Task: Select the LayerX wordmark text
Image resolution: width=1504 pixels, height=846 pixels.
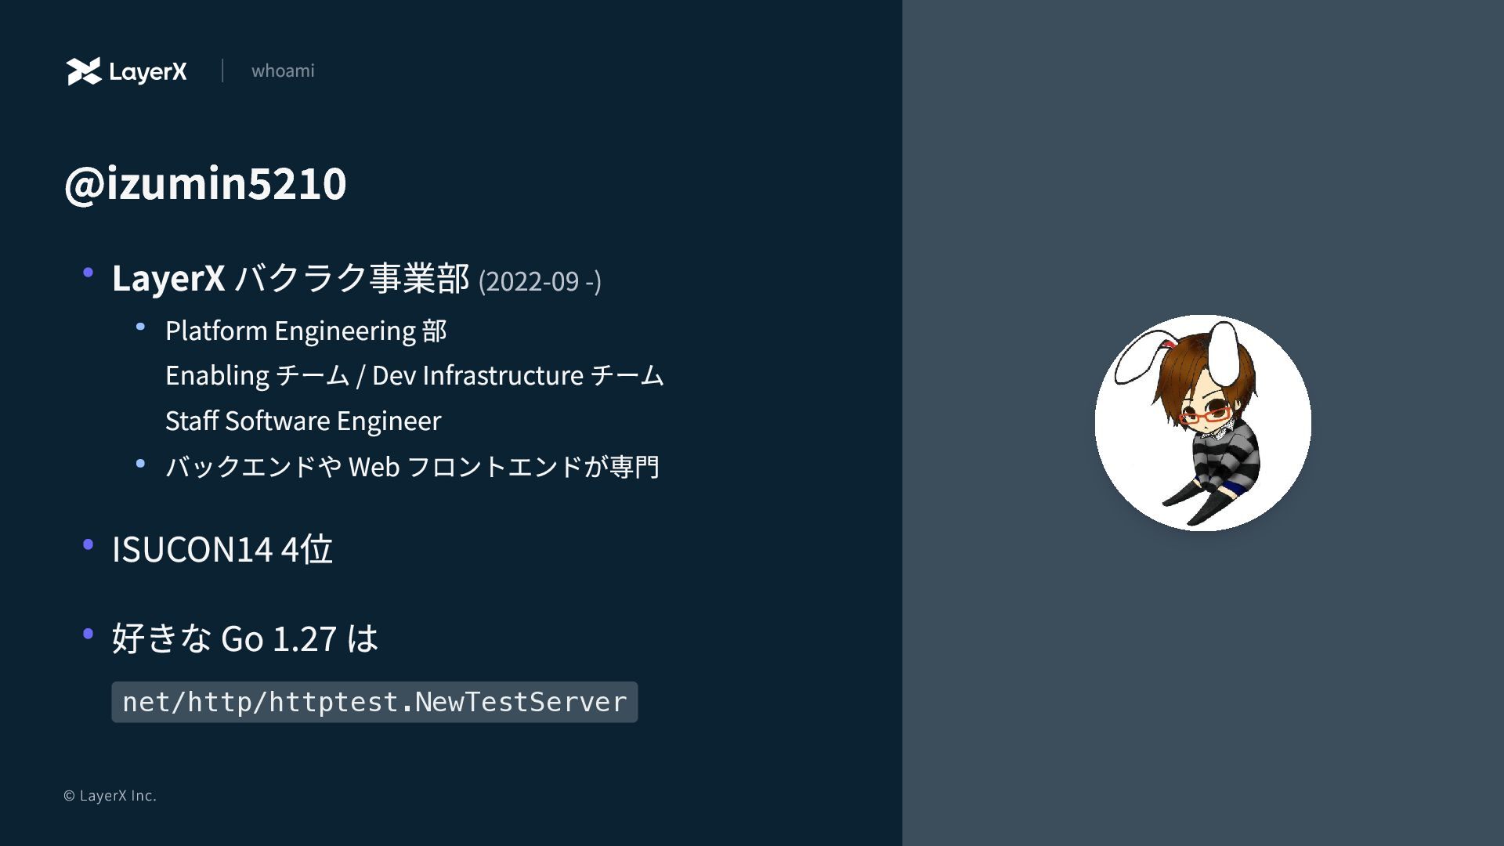Action: (x=148, y=72)
